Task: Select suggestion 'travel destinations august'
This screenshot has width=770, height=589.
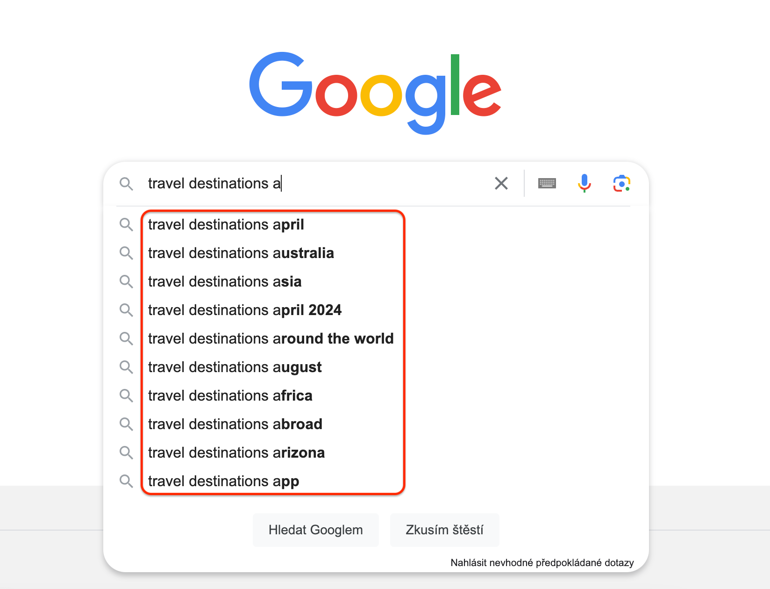Action: pos(235,367)
